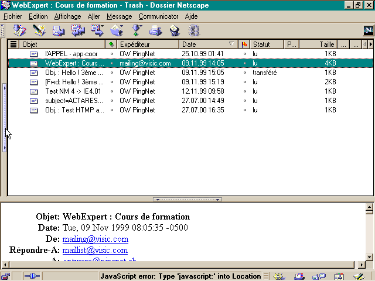Viewport: 375px width, 281px height.
Task: Open the Affichage menu
Action: click(x=67, y=16)
